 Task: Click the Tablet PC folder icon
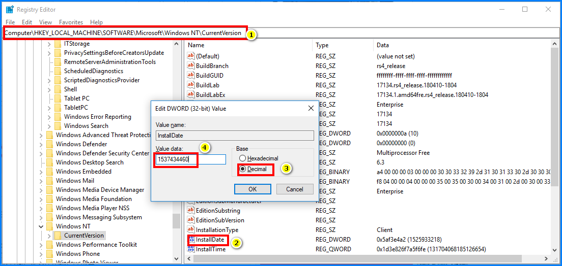[58, 98]
